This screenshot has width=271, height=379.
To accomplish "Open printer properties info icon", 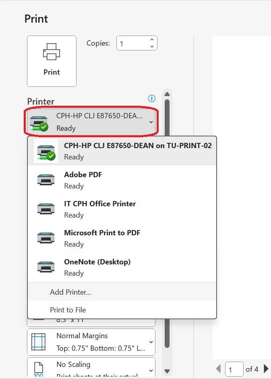I will pyautogui.click(x=152, y=98).
